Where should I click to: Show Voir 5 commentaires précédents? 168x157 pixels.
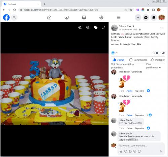pyautogui.click(x=123, y=66)
